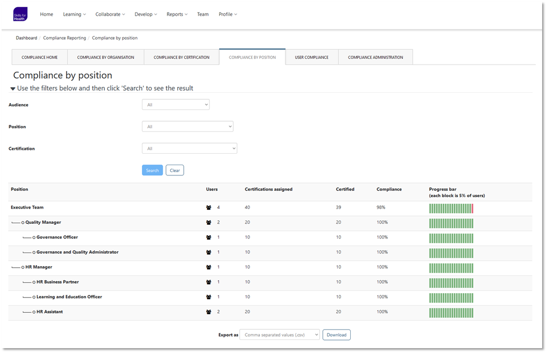Open the Team navigation item

pyautogui.click(x=203, y=14)
